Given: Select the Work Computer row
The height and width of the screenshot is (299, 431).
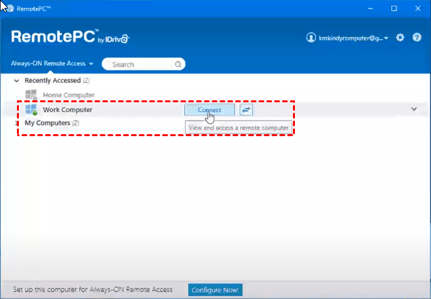Looking at the screenshot, I should tap(215, 109).
